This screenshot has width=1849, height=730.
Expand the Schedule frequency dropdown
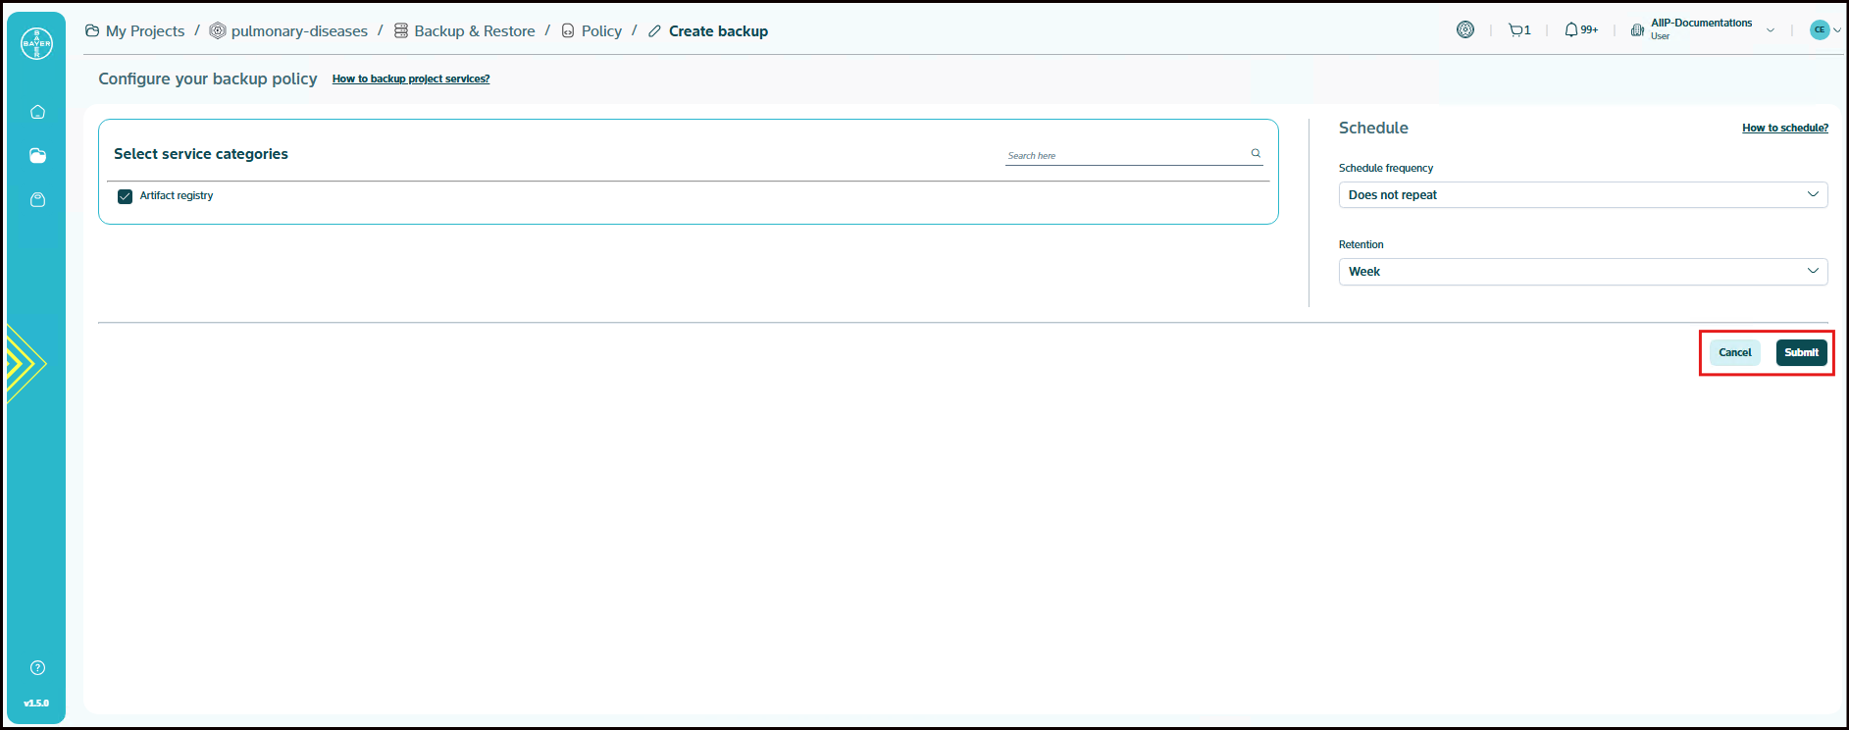(1582, 195)
